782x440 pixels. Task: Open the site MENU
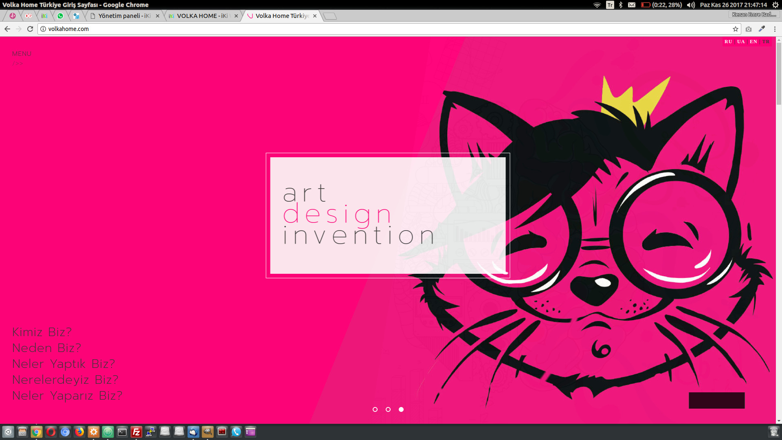pos(22,54)
